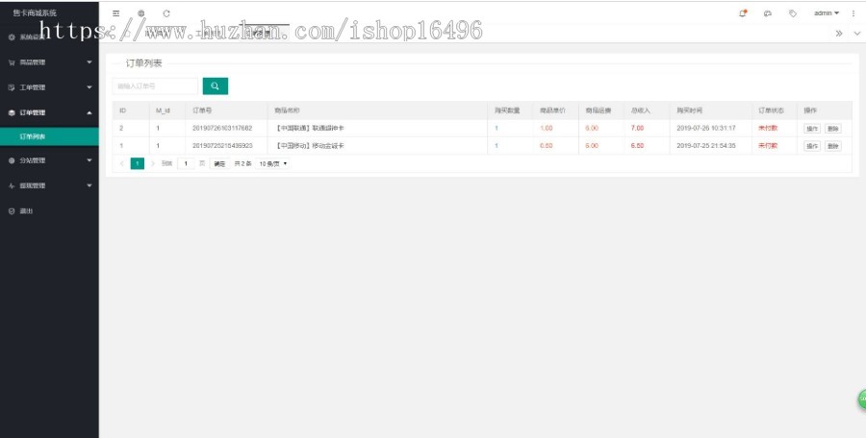Open 分站管理 in the sidebar
This screenshot has height=438, width=866.
tap(33, 160)
